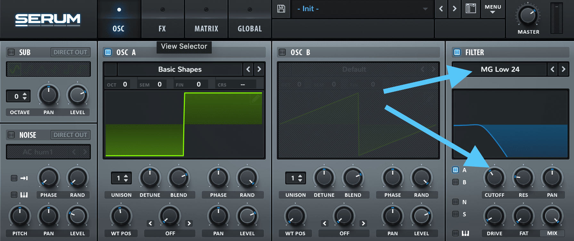
Task: Click the OSC A FIN value
Action: point(199,84)
